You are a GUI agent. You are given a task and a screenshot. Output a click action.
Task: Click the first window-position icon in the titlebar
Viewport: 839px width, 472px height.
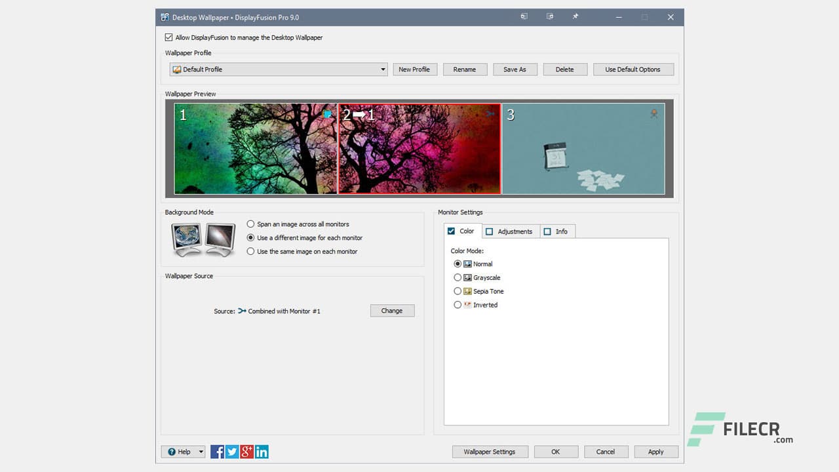point(524,16)
